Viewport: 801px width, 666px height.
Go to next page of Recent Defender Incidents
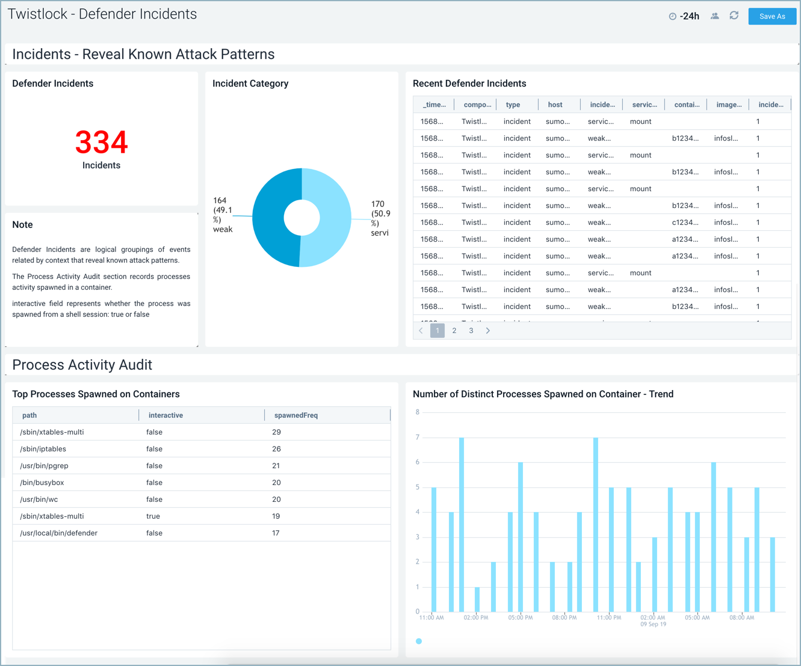click(x=488, y=330)
